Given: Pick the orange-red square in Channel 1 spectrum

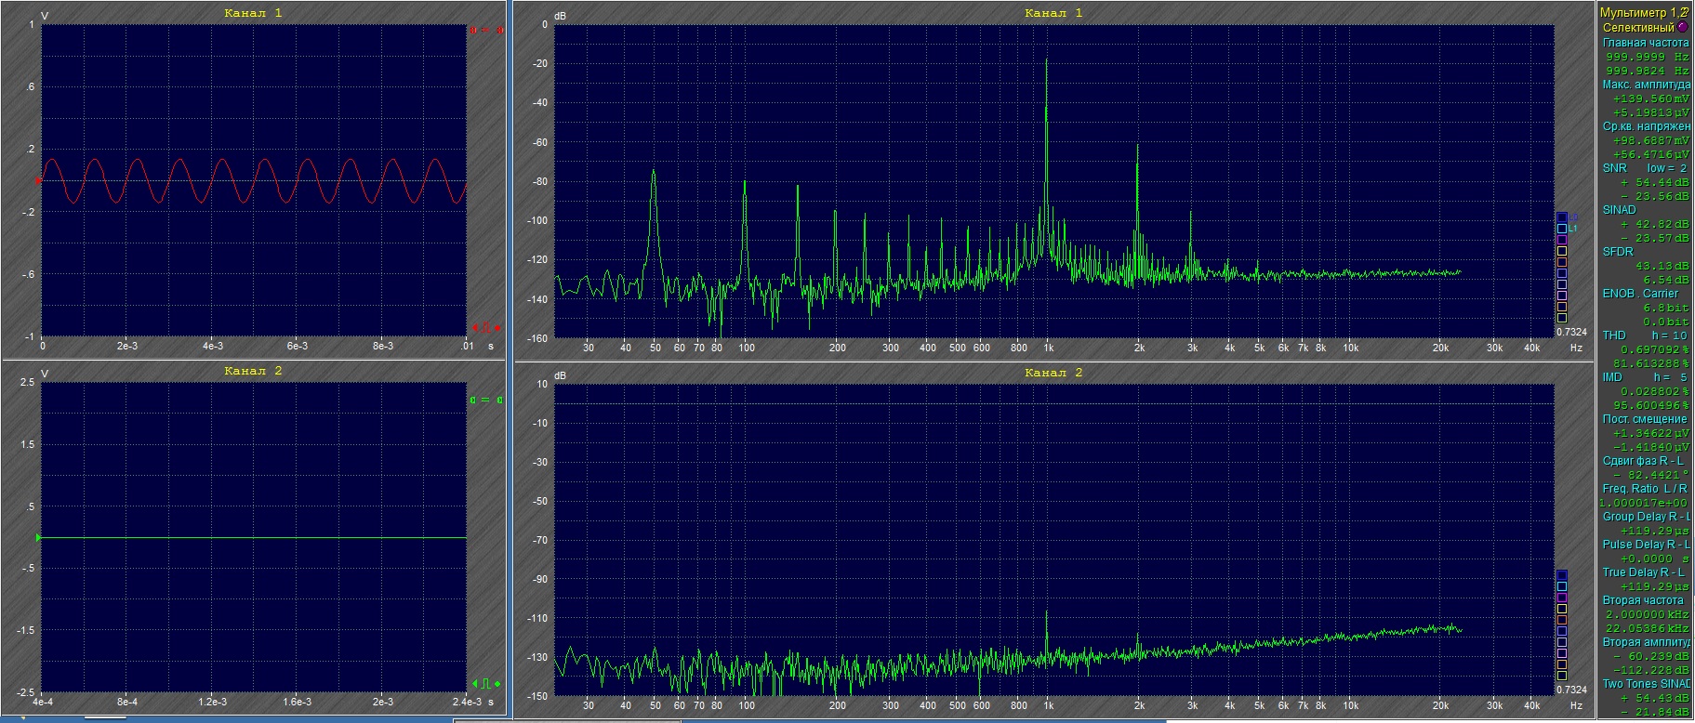Looking at the screenshot, I should [1562, 262].
